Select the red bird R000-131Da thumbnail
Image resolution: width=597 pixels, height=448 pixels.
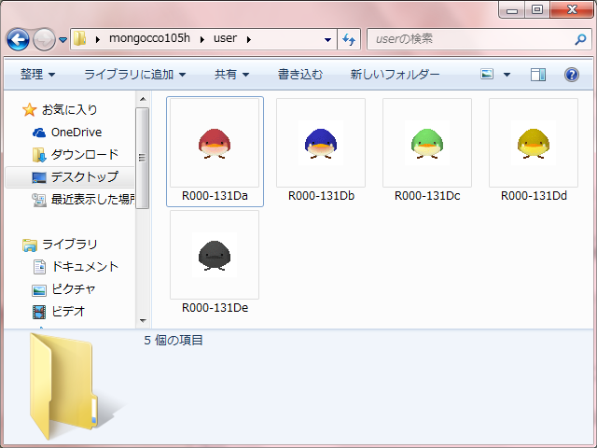[215, 143]
